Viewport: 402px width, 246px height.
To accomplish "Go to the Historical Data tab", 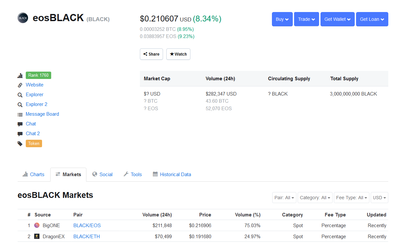I will pyautogui.click(x=172, y=175).
